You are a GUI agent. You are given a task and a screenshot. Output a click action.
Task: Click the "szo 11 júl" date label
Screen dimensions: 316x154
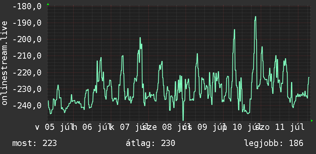[280, 128]
